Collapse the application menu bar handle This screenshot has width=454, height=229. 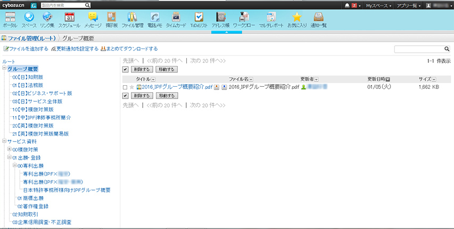[227, 32]
